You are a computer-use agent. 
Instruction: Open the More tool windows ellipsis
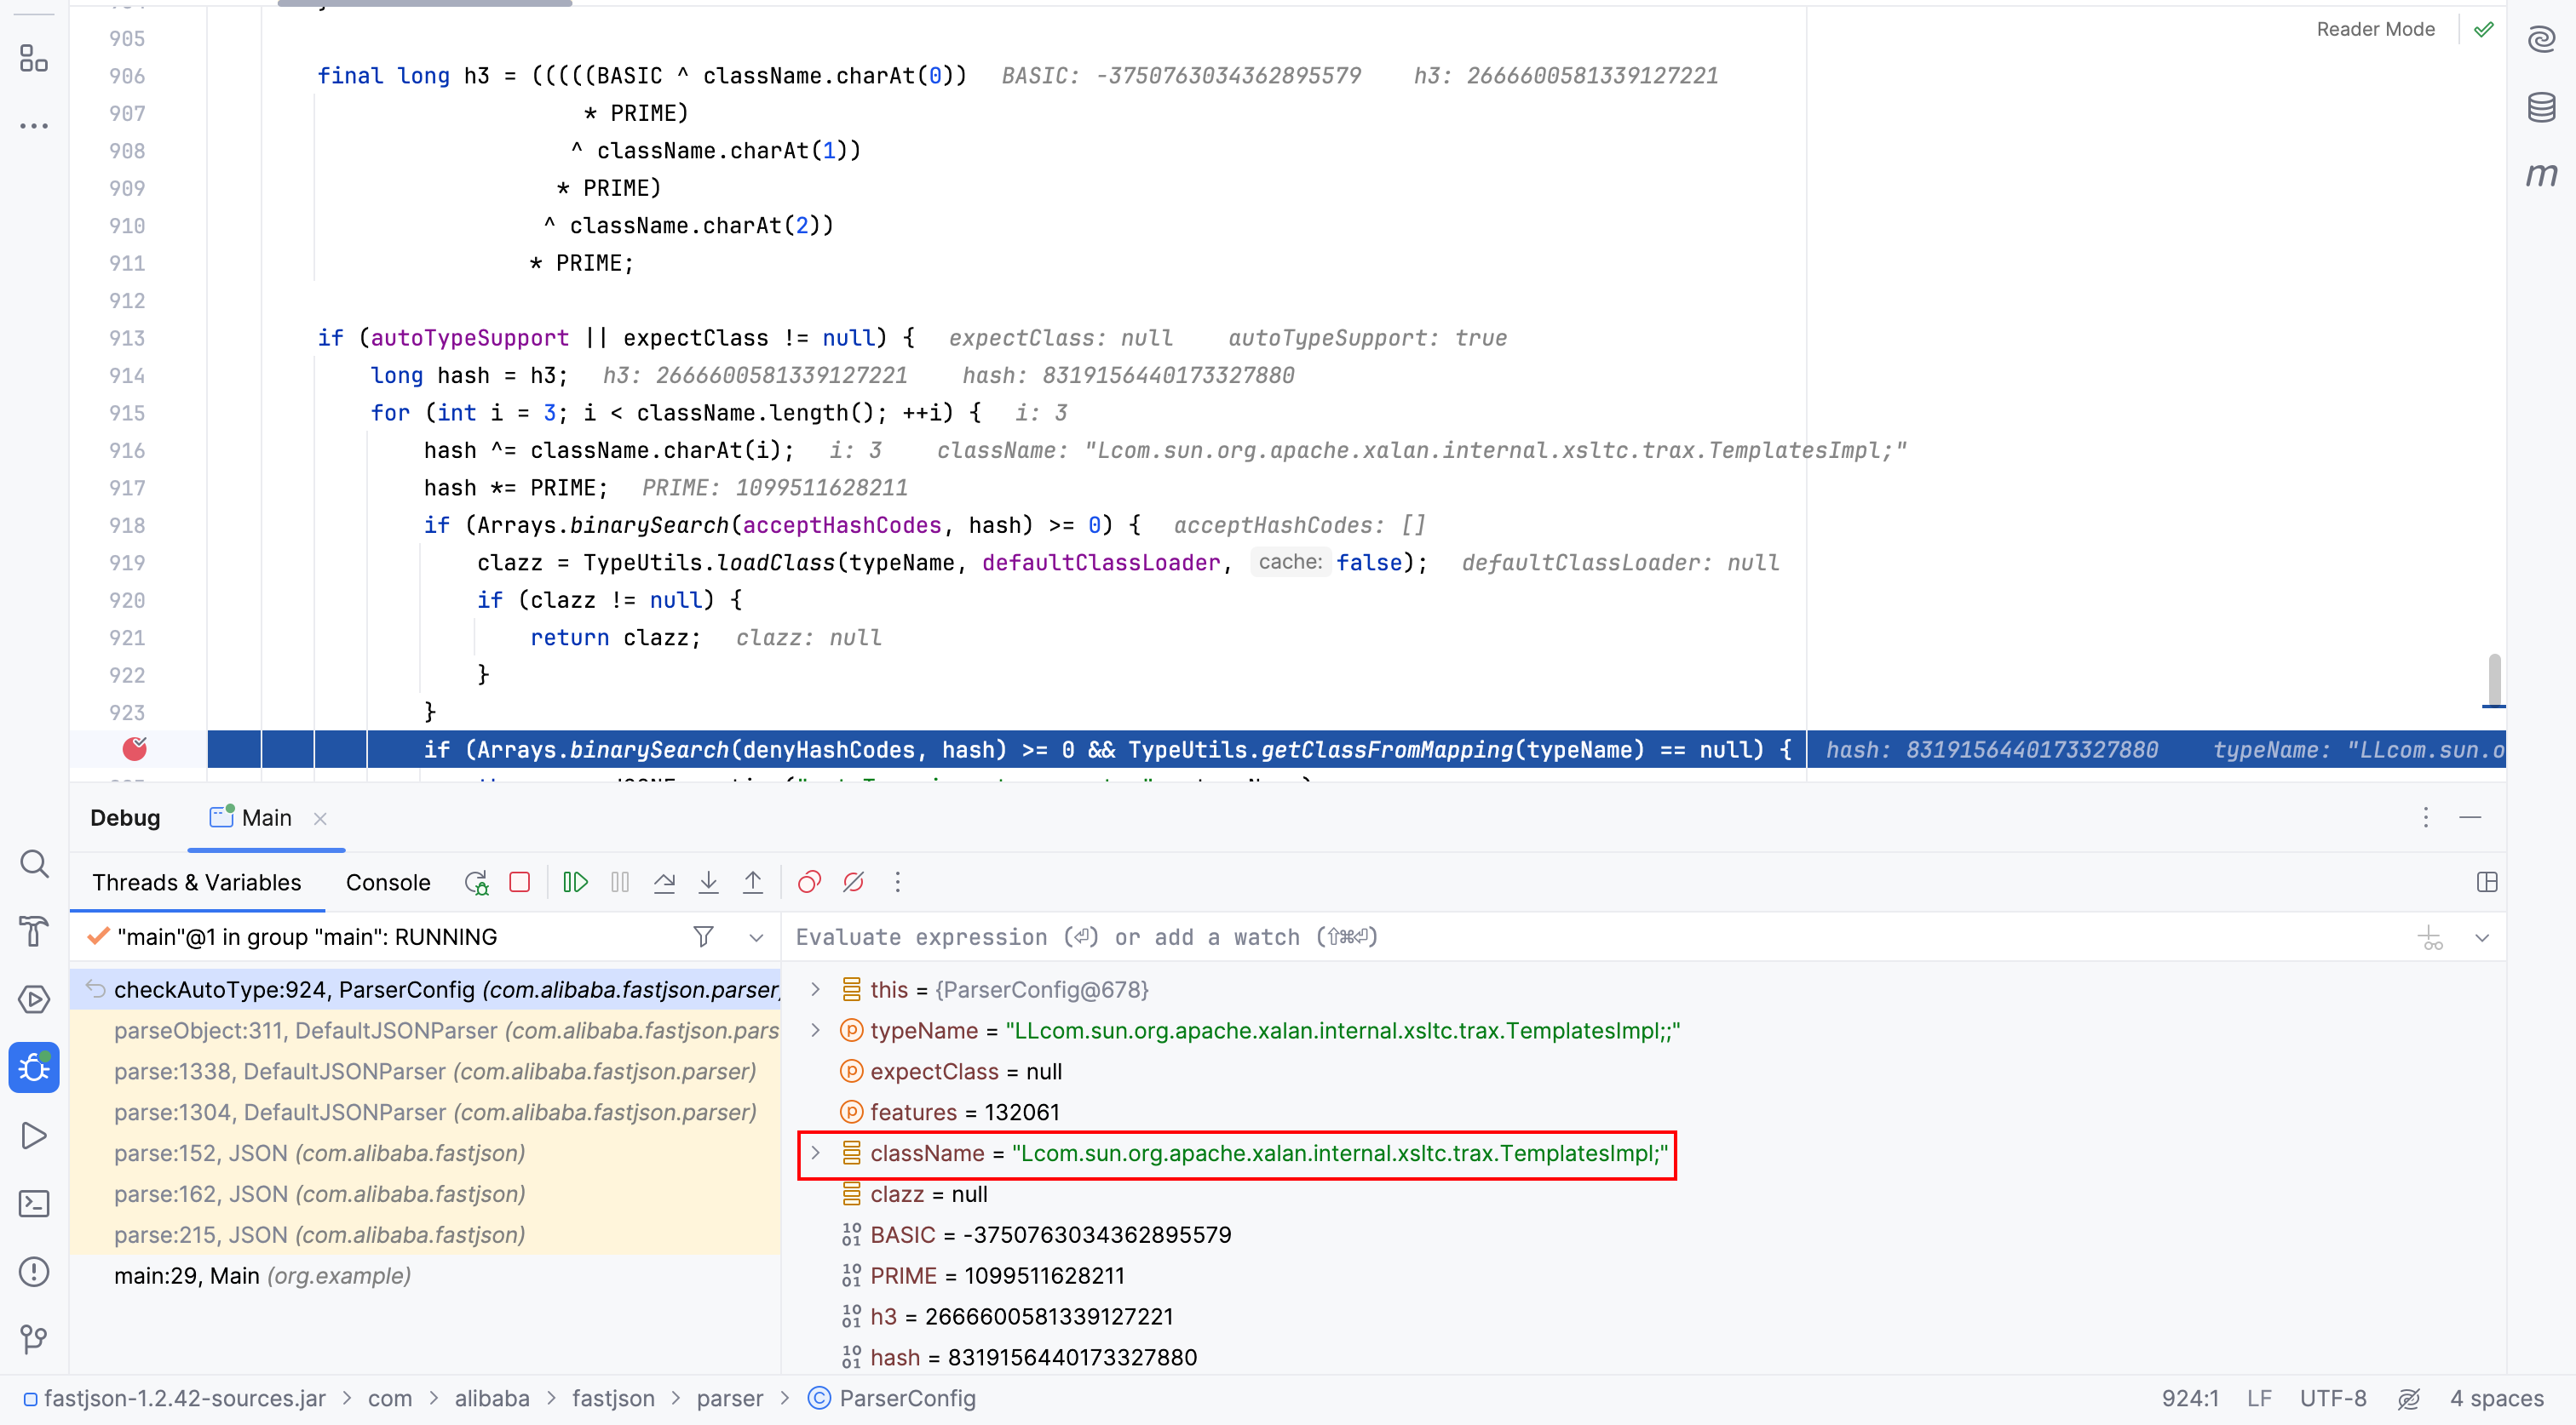coord(34,126)
